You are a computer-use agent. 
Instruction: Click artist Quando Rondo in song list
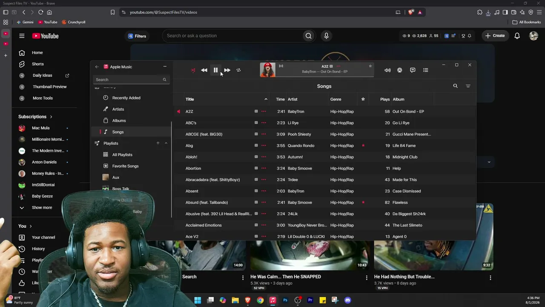[301, 146]
